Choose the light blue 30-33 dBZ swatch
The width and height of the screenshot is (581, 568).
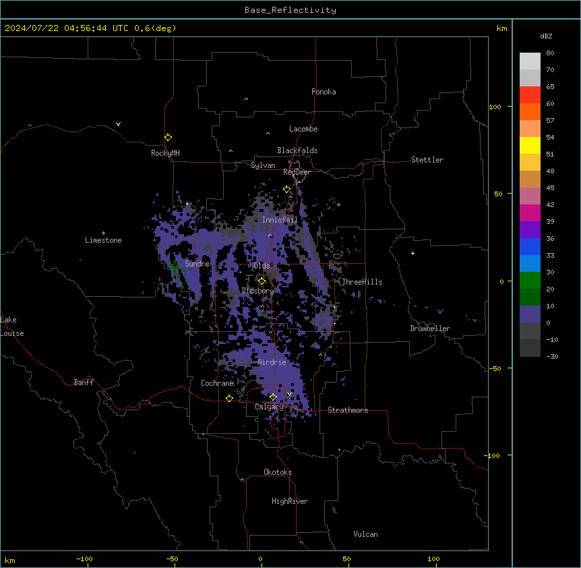(x=530, y=264)
